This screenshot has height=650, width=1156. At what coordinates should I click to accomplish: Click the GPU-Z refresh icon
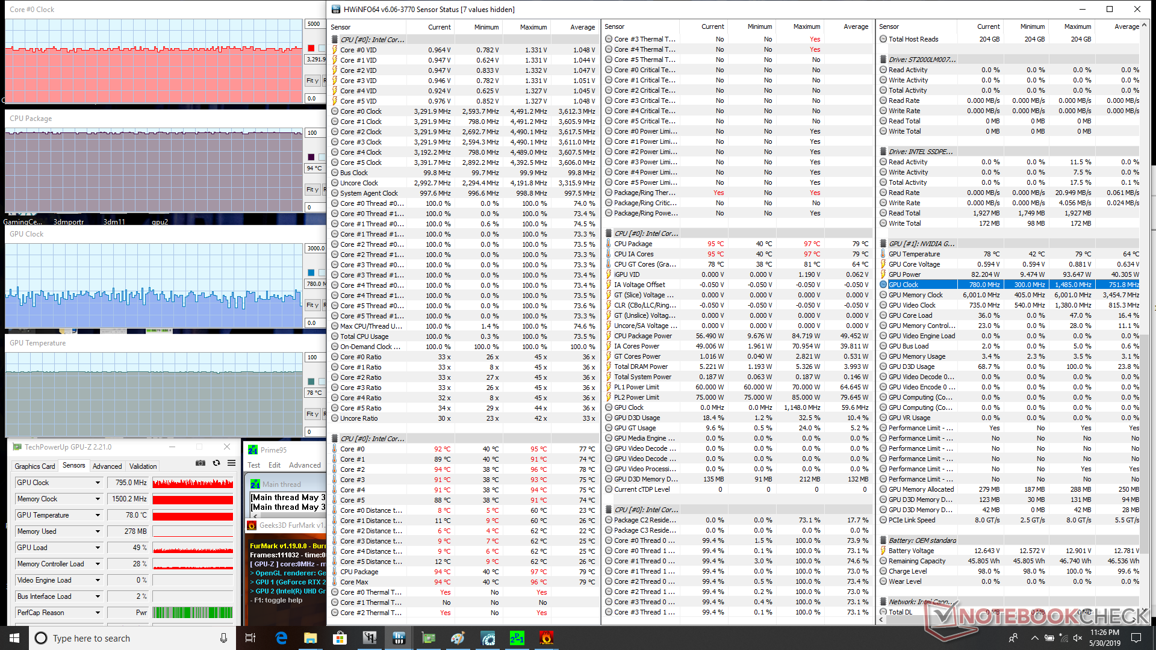pyautogui.click(x=216, y=463)
